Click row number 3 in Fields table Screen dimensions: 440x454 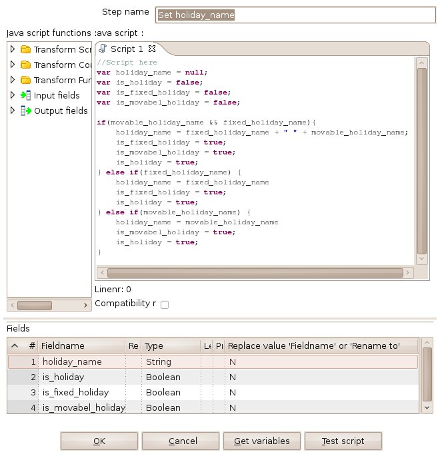[33, 392]
